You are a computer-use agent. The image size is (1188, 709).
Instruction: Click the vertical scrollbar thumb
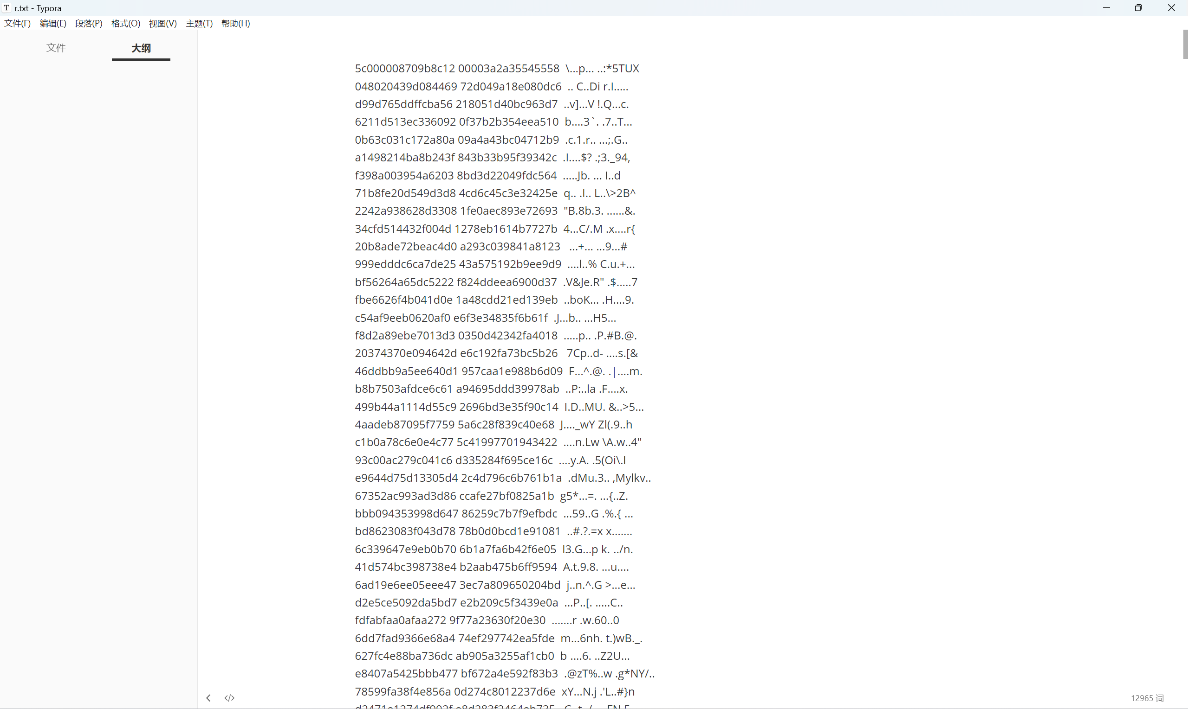click(x=1185, y=44)
